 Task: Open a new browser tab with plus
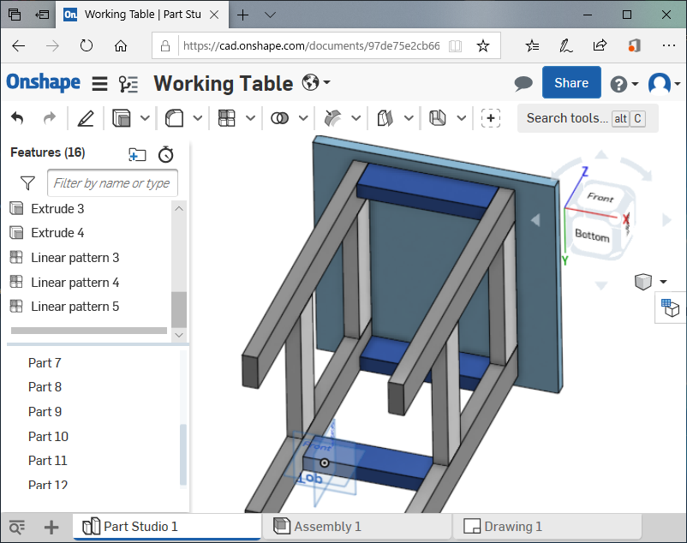tap(242, 15)
